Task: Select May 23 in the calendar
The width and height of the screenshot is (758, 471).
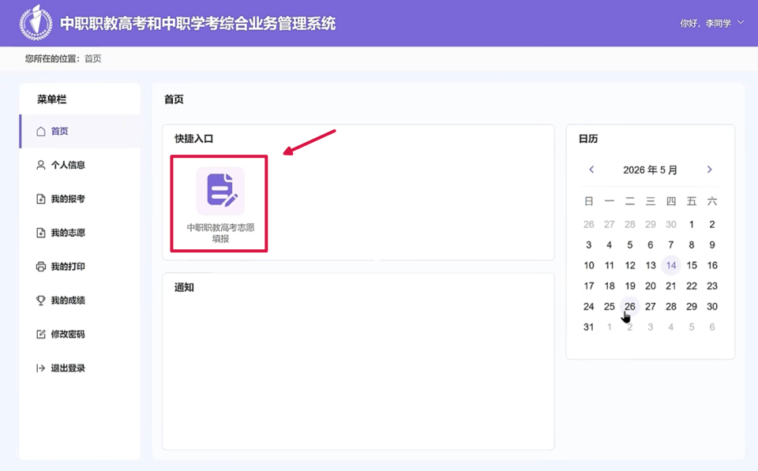Action: (712, 286)
